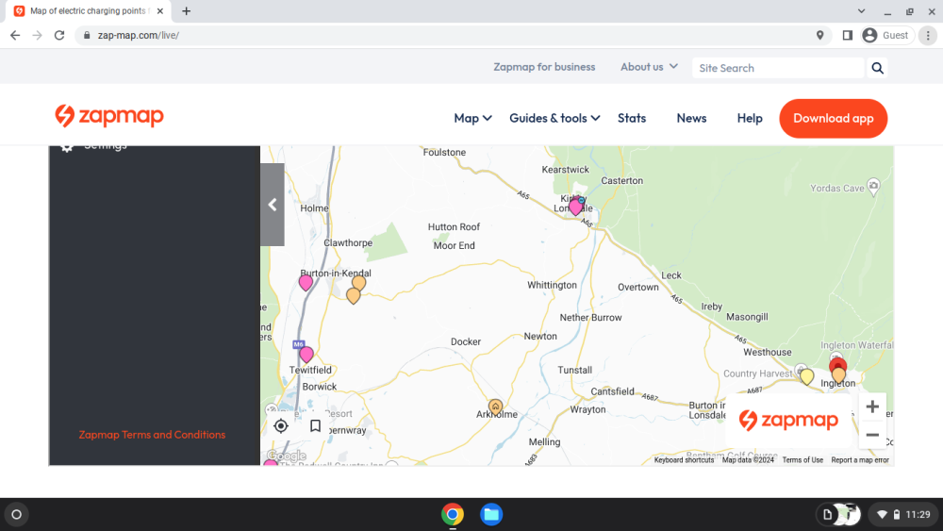
Task: Click Report a map error
Action: (860, 460)
